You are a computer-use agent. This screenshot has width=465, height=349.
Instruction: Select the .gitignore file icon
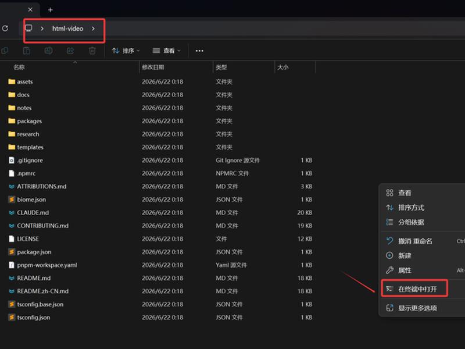[12, 161]
